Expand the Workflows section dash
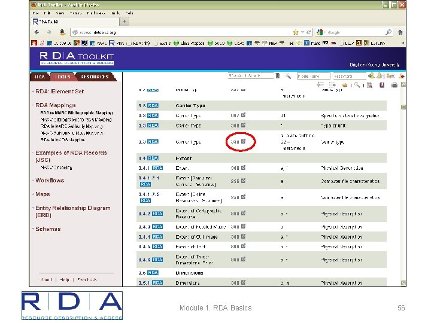This screenshot has height=323, width=431. click(33, 180)
